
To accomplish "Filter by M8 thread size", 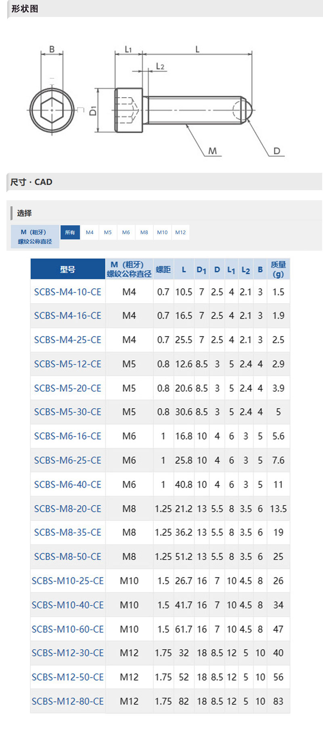I will [144, 232].
